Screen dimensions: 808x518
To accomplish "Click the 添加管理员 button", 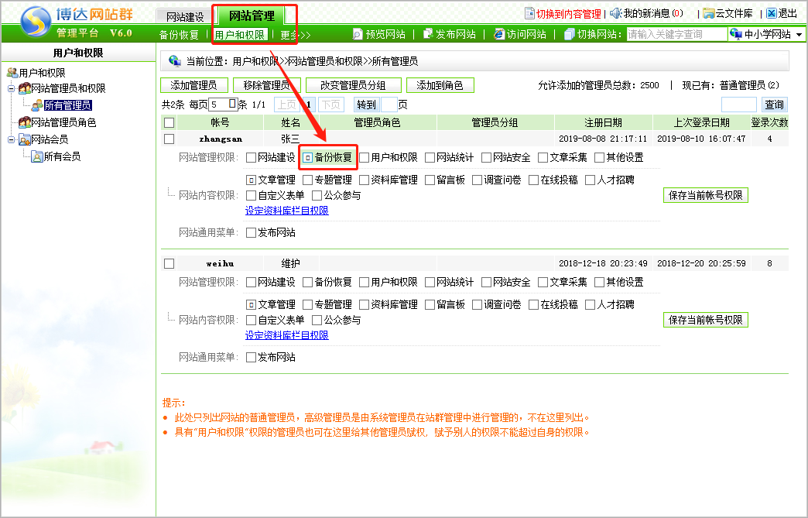I will click(193, 85).
